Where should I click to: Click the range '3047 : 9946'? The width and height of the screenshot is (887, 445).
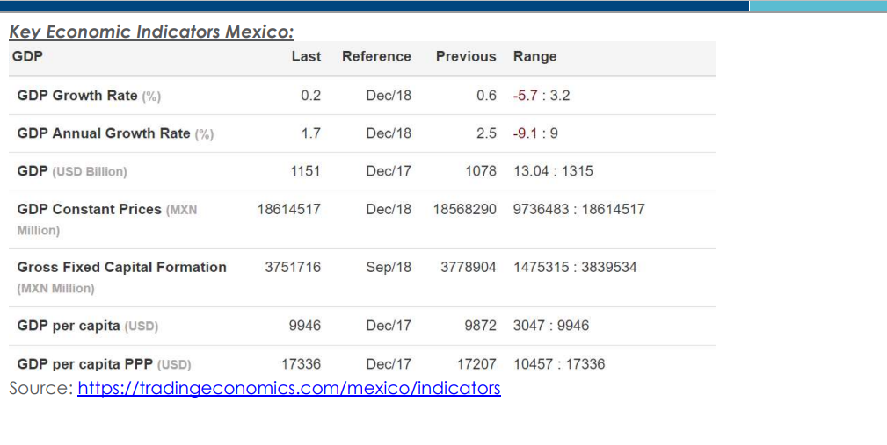point(551,326)
